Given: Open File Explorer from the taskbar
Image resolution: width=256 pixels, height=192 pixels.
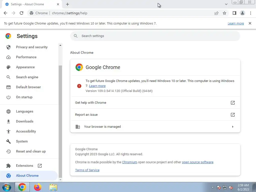Looking at the screenshot, I should [53, 187].
